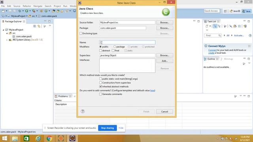The height and width of the screenshot is (142, 253).
Task: Click the Eclipse icon in the taskbar
Action: point(72,138)
